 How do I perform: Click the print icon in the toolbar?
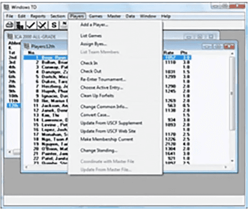(9, 25)
